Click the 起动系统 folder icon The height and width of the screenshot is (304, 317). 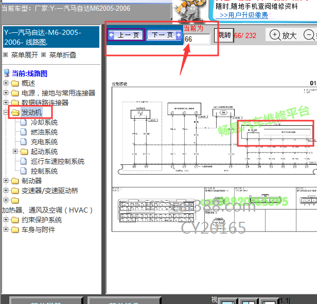click(x=24, y=151)
